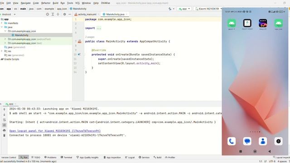The image size is (290, 163).
Task: Click the MainActivity breadcrumb in navigation bar
Action: pyautogui.click(x=78, y=9)
